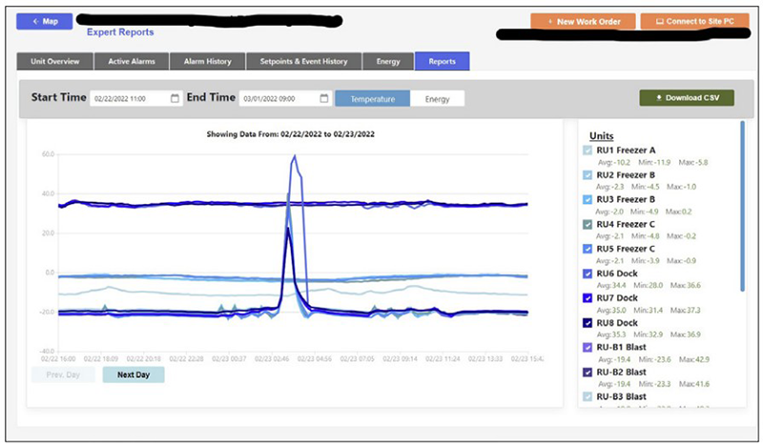The width and height of the screenshot is (763, 445).
Task: Open the Start Time calendar picker icon
Action: 175,99
